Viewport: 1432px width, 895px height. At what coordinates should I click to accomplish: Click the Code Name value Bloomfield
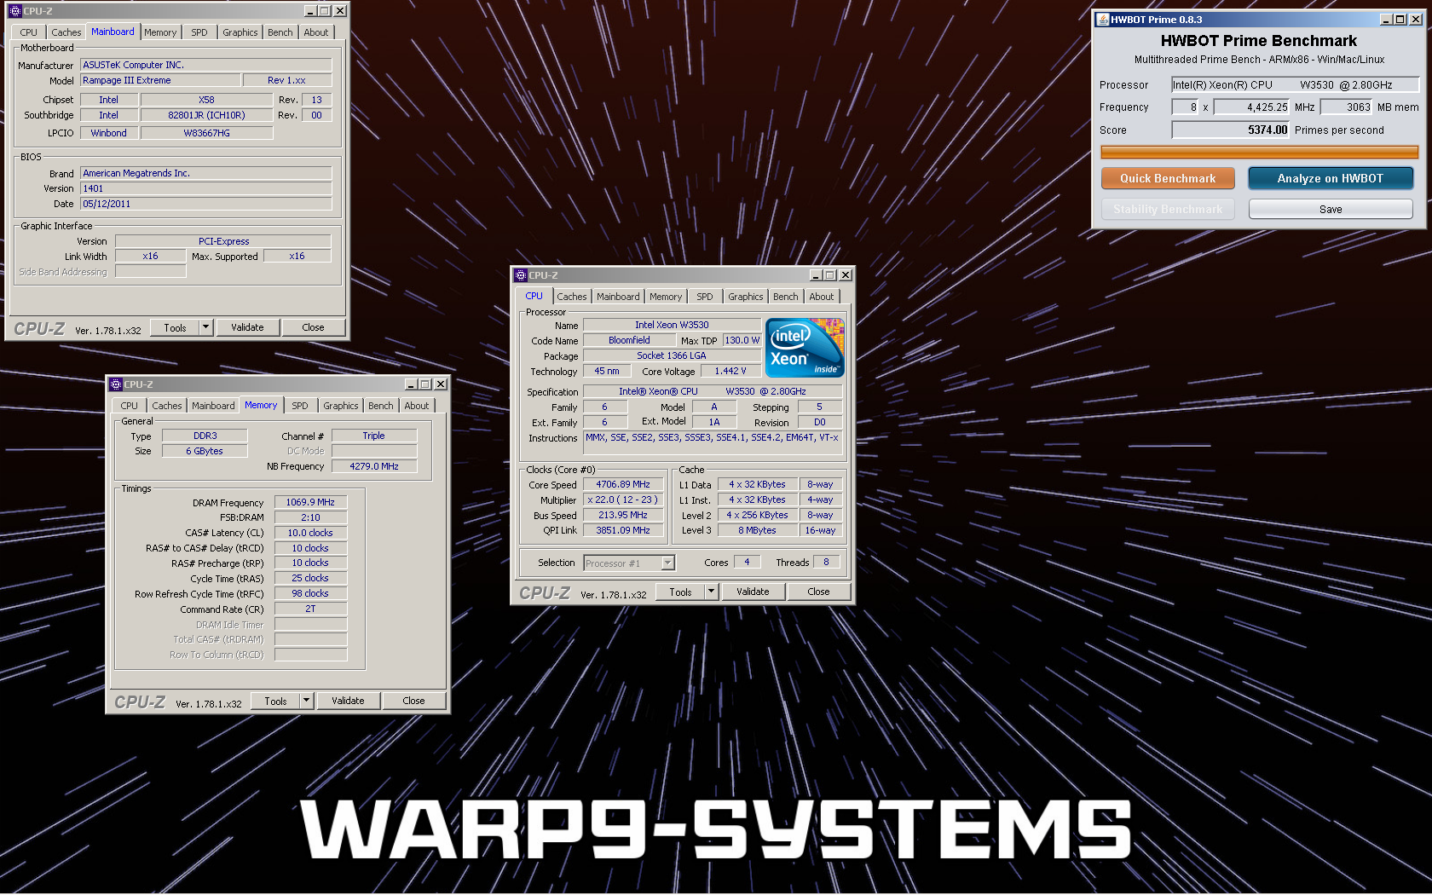[630, 340]
